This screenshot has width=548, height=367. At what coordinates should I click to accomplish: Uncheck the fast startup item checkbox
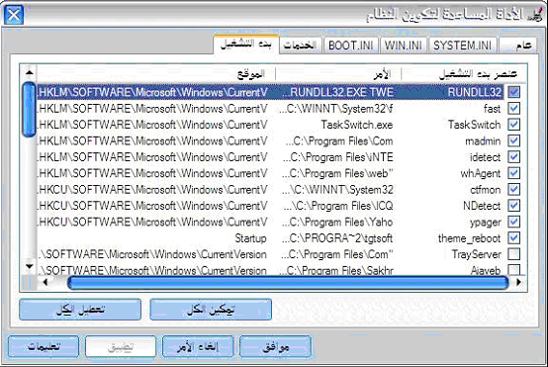tap(513, 109)
